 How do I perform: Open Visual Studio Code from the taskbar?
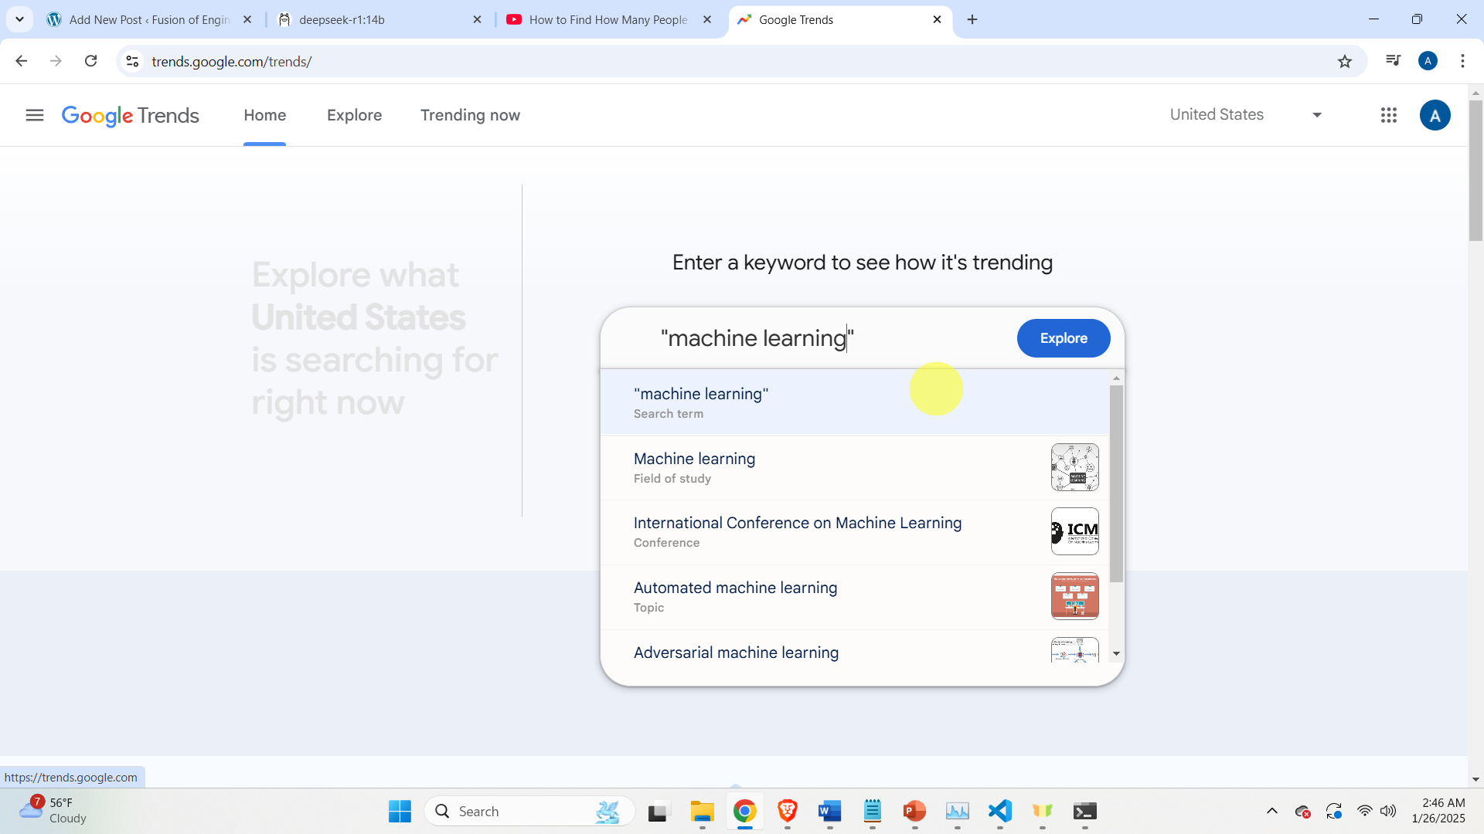pyautogui.click(x=999, y=811)
